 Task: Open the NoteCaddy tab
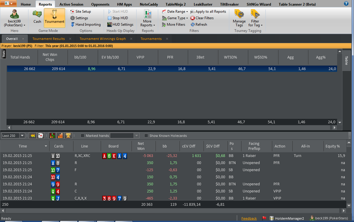149,4
